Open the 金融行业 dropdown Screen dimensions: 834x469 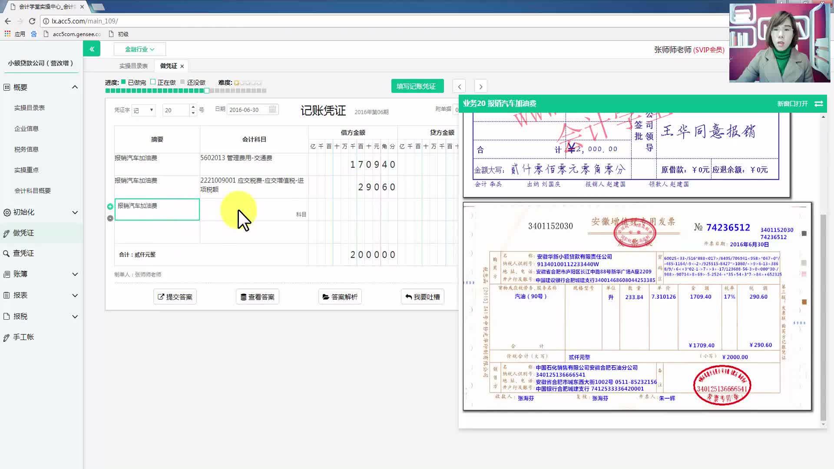[x=139, y=49]
